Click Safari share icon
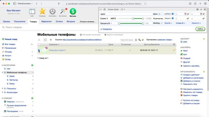Screen dimensions: 209x117 195,4
